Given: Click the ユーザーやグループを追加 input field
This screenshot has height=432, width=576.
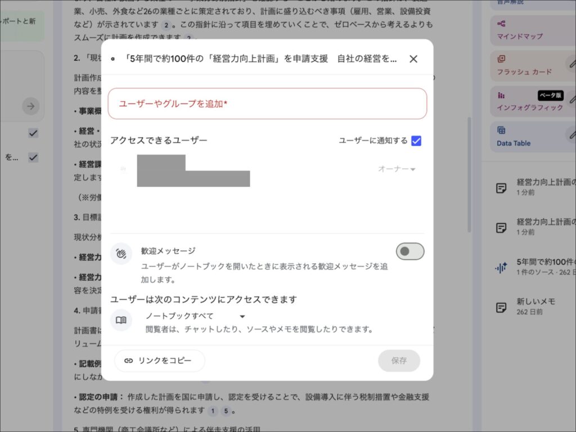Looking at the screenshot, I should coord(267,103).
